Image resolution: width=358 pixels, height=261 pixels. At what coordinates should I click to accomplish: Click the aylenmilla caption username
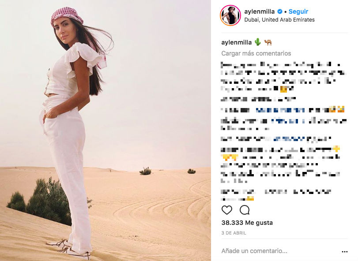point(236,42)
